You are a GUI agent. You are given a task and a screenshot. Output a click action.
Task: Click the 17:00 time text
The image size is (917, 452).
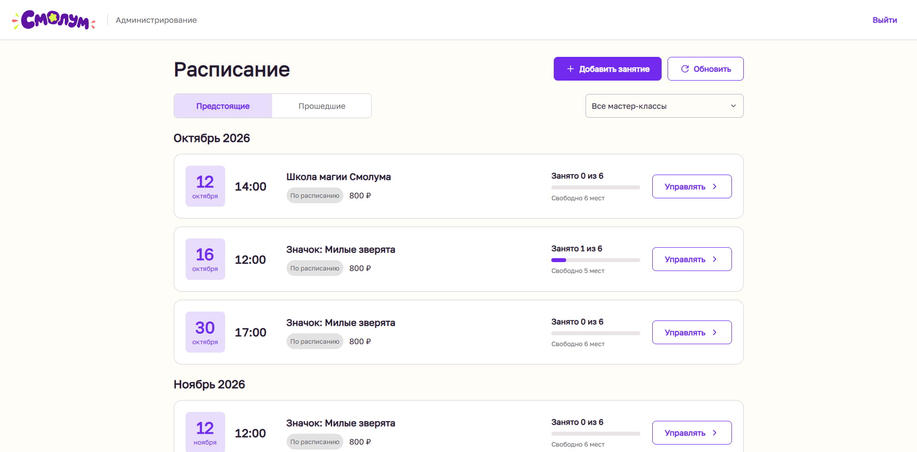(x=250, y=332)
